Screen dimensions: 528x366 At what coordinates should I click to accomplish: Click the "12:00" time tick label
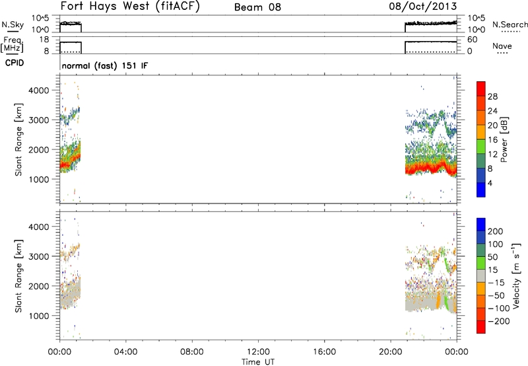(x=258, y=352)
